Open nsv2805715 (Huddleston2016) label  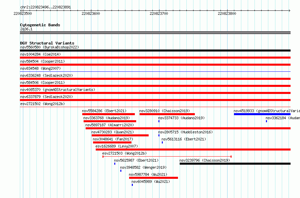(185, 132)
